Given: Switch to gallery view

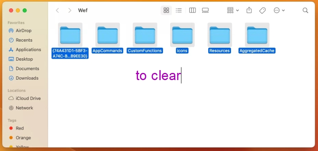Looking at the screenshot, I should [x=205, y=10].
